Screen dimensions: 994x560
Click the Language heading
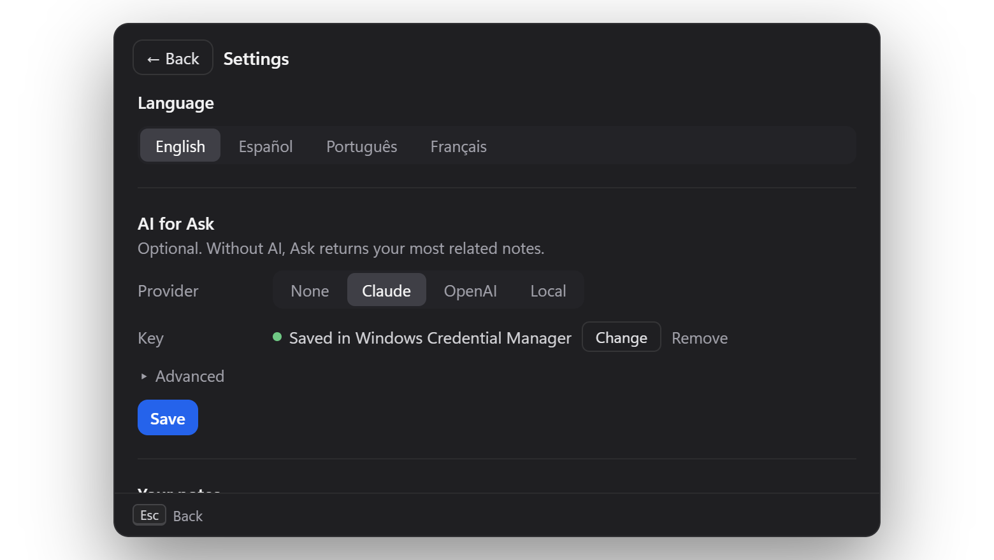pyautogui.click(x=176, y=103)
